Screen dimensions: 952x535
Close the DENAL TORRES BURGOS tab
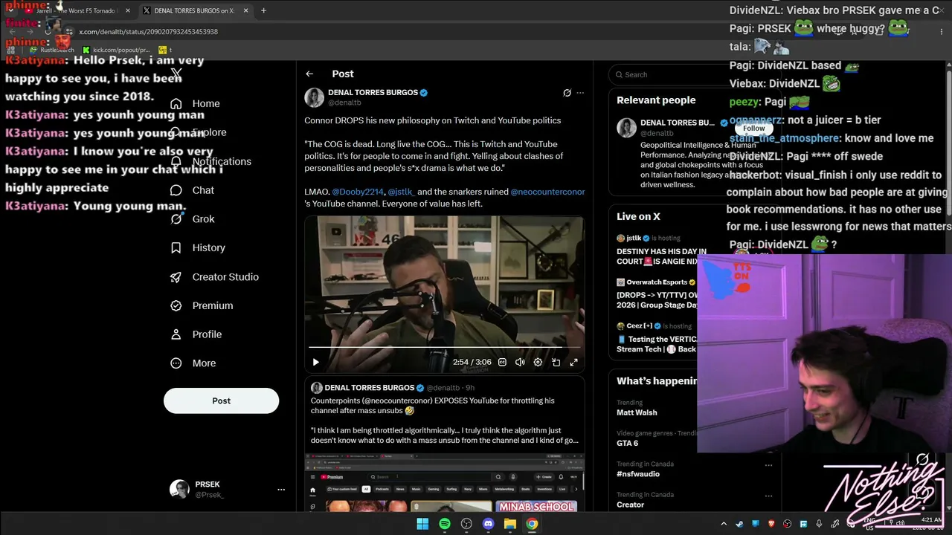pos(245,10)
